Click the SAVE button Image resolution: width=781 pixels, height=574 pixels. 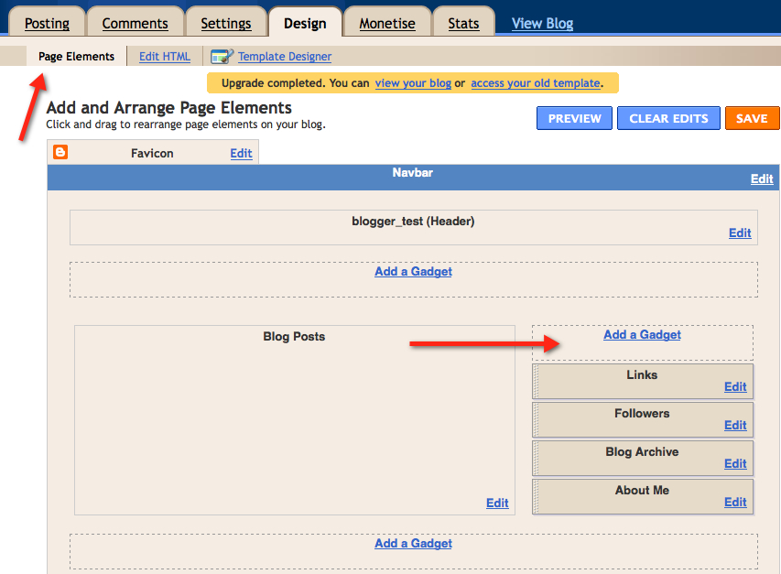pyautogui.click(x=752, y=118)
